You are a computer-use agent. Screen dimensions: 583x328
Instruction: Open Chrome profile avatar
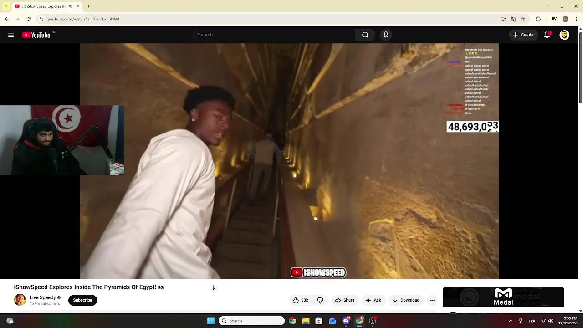565,19
